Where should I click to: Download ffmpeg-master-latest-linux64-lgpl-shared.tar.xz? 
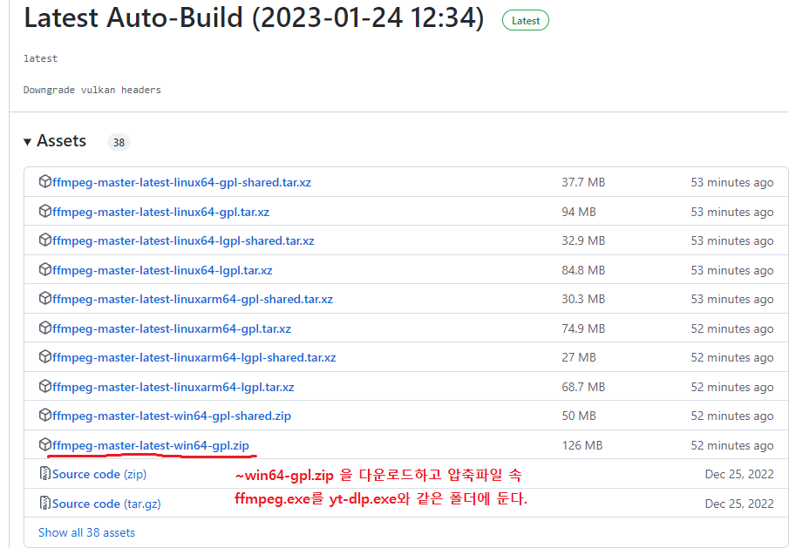tap(183, 240)
